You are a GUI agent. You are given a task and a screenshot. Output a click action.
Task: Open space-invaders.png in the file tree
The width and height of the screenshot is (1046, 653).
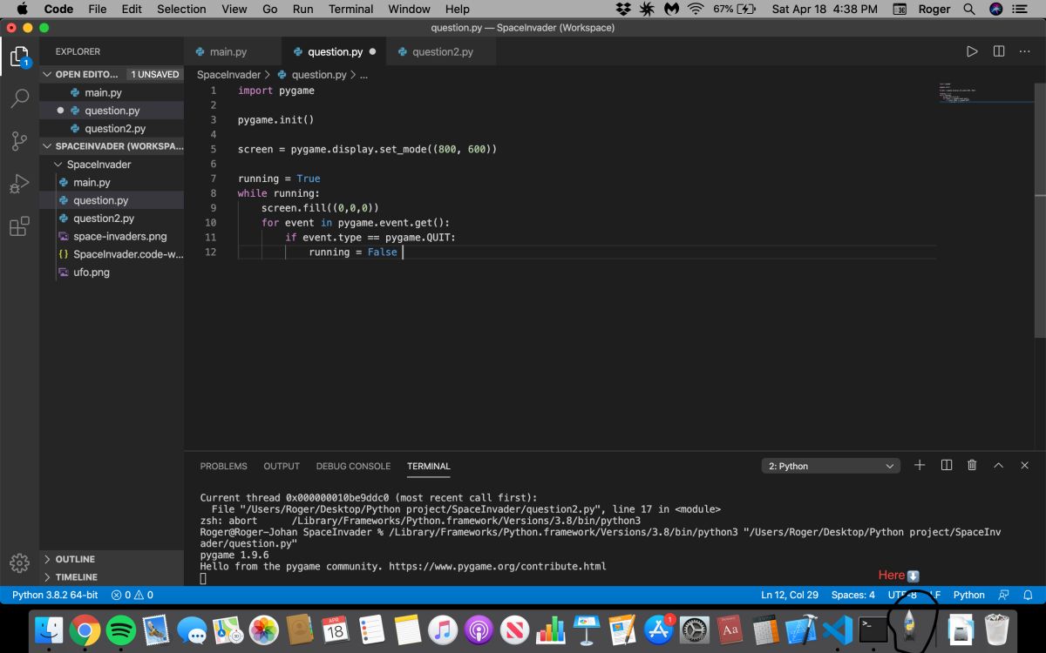click(x=112, y=236)
